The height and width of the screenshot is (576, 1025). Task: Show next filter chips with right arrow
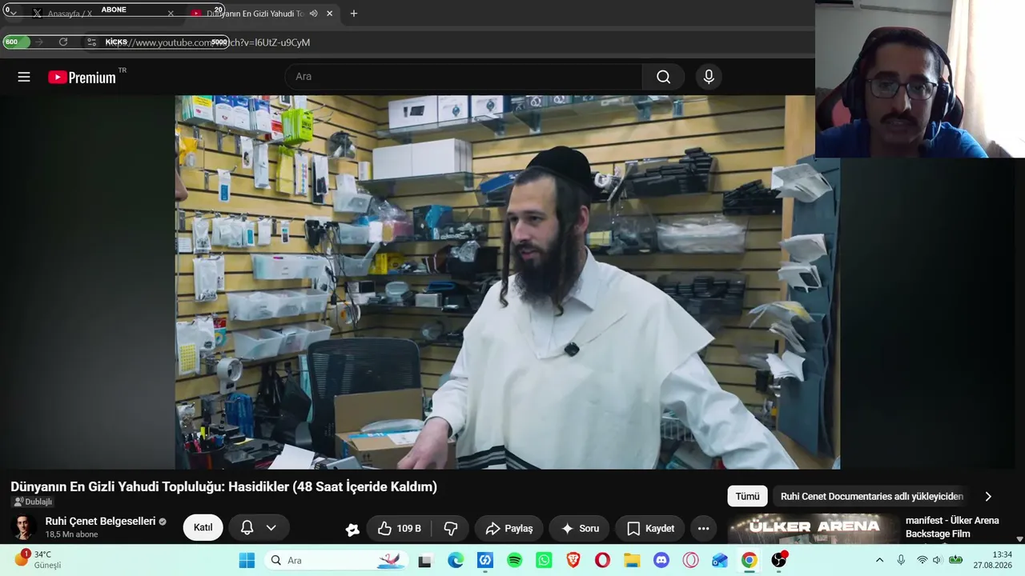click(988, 497)
